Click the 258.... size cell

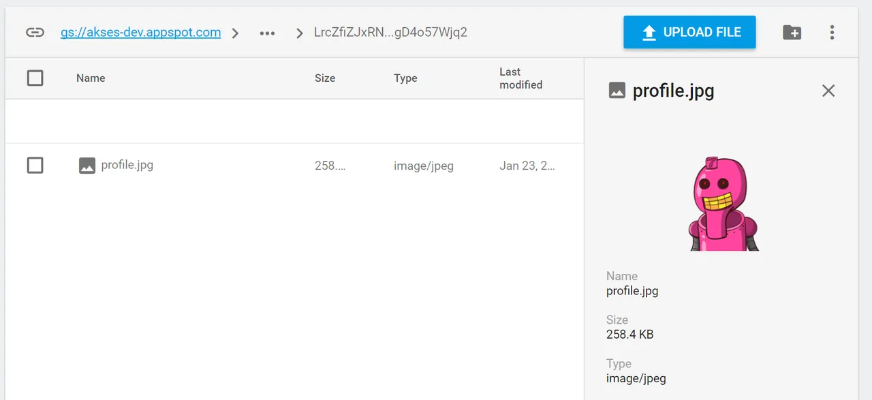coord(330,165)
